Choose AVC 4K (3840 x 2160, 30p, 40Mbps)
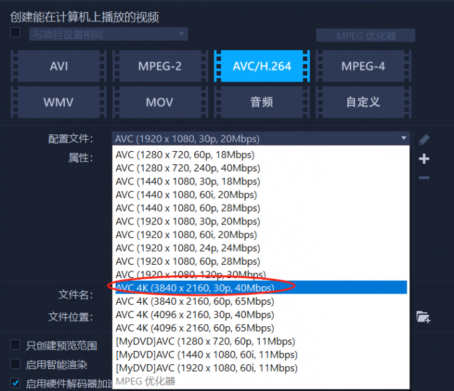 coord(261,287)
